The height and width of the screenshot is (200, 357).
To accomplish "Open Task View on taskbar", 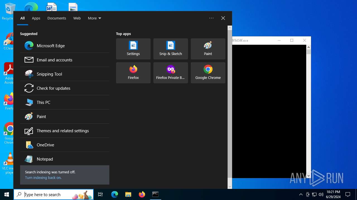I will tap(100, 194).
